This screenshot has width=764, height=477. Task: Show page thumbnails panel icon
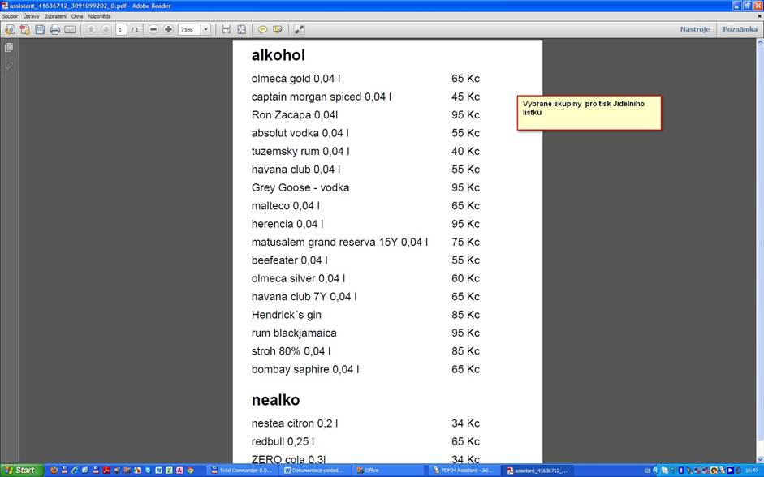click(9, 48)
